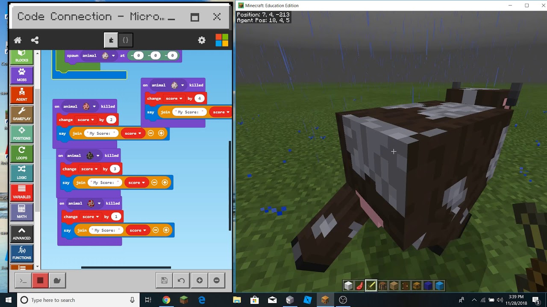Screen dimensions: 547x307
Task: Edit the value 3 in change block
Action: pyautogui.click(x=115, y=169)
